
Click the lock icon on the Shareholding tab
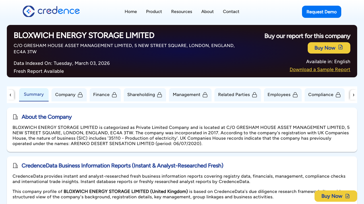click(160, 95)
